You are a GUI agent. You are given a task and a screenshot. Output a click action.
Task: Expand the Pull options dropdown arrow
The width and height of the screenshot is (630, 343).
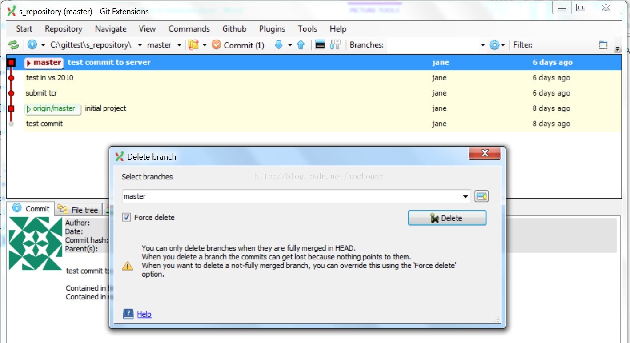(x=290, y=45)
